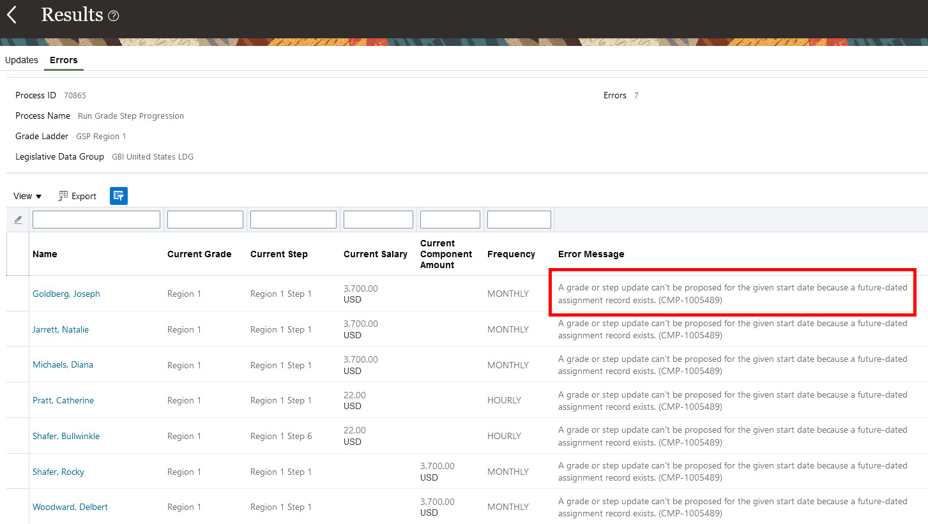Sort by Current Component Amount column header
The width and height of the screenshot is (928, 524).
pos(446,254)
